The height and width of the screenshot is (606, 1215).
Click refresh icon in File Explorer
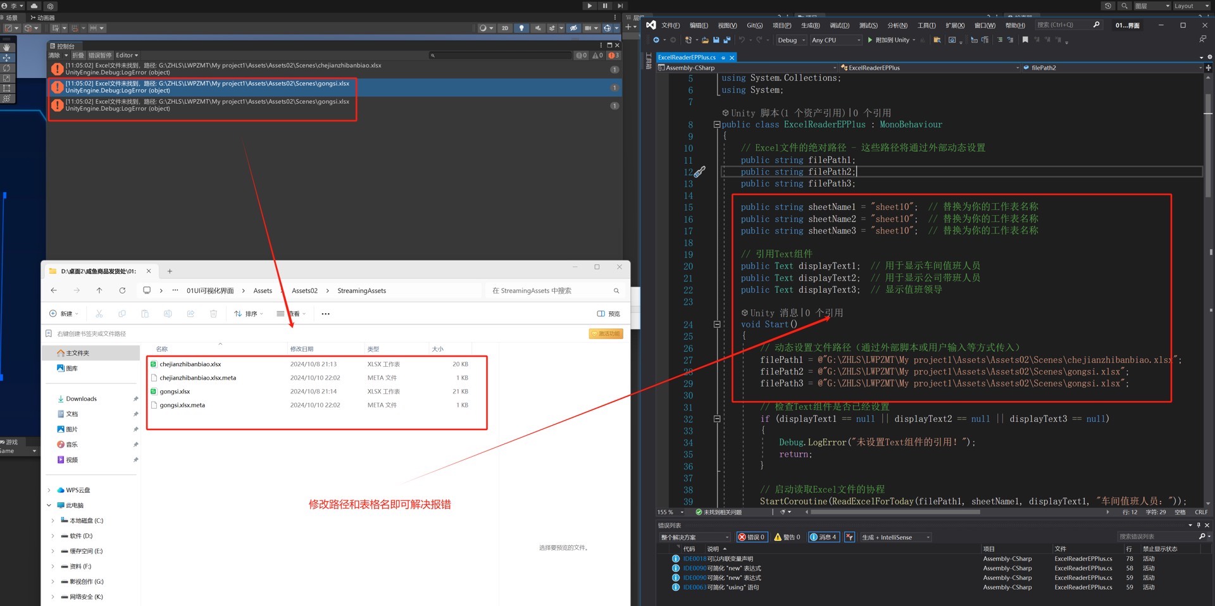pyautogui.click(x=122, y=290)
